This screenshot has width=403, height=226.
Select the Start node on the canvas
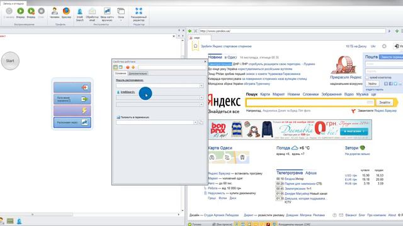click(x=10, y=61)
